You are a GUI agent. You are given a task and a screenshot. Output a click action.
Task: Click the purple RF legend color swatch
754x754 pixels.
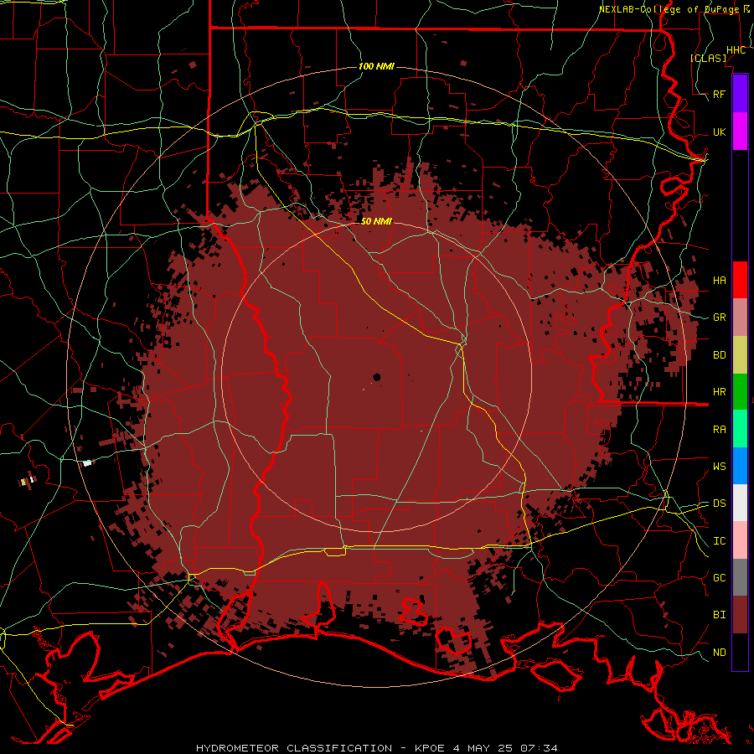click(x=740, y=94)
